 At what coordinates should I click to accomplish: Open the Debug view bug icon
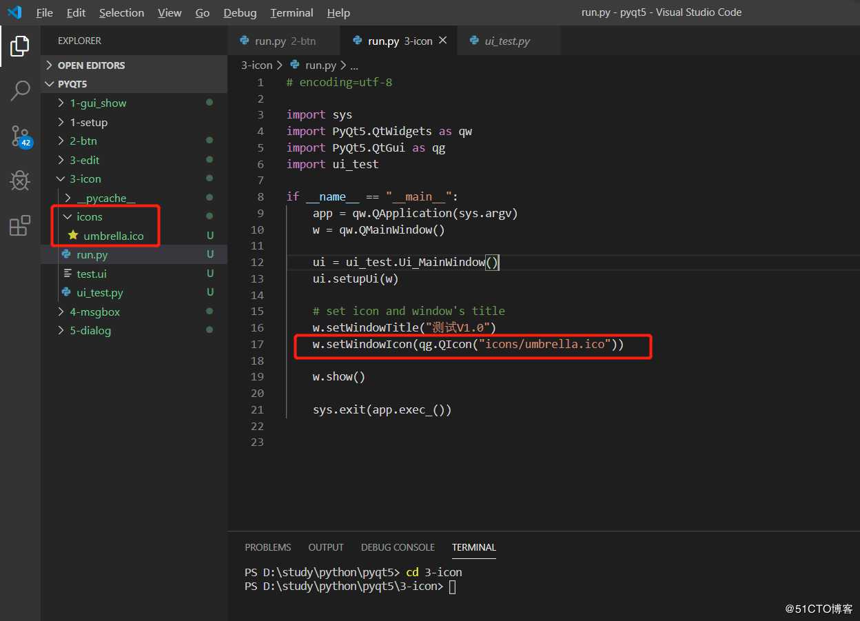pos(20,181)
